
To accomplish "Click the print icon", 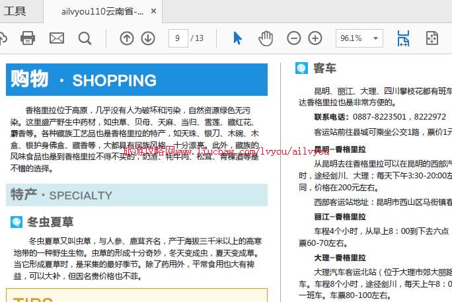I will (28, 38).
